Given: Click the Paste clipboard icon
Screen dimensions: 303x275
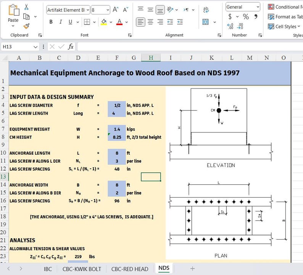Looking at the screenshot, I should tap(13, 10).
